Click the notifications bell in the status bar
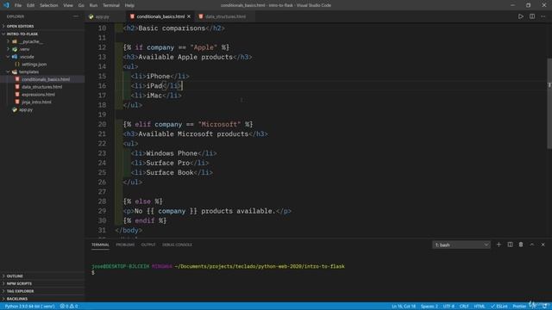Viewport: 552px width, 310px height. tap(544, 307)
